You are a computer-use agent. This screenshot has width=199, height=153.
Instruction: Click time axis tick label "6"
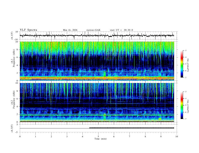(x=114, y=136)
